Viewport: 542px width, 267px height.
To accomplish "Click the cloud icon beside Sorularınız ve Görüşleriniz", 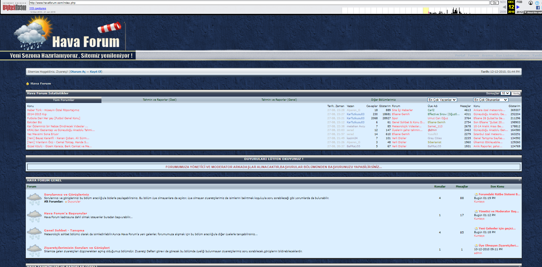I will [x=34, y=199].
